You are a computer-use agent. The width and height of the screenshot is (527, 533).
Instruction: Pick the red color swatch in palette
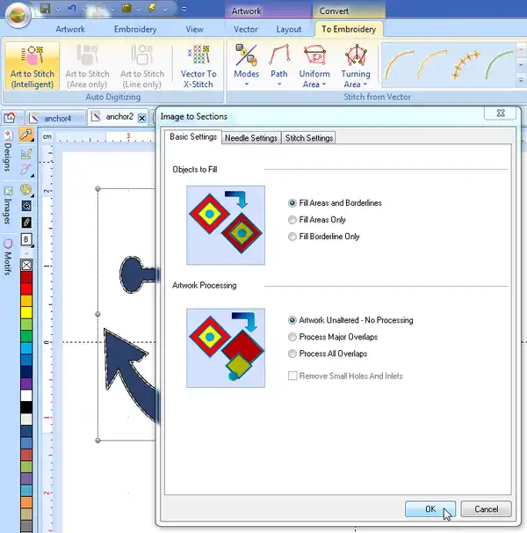click(26, 277)
